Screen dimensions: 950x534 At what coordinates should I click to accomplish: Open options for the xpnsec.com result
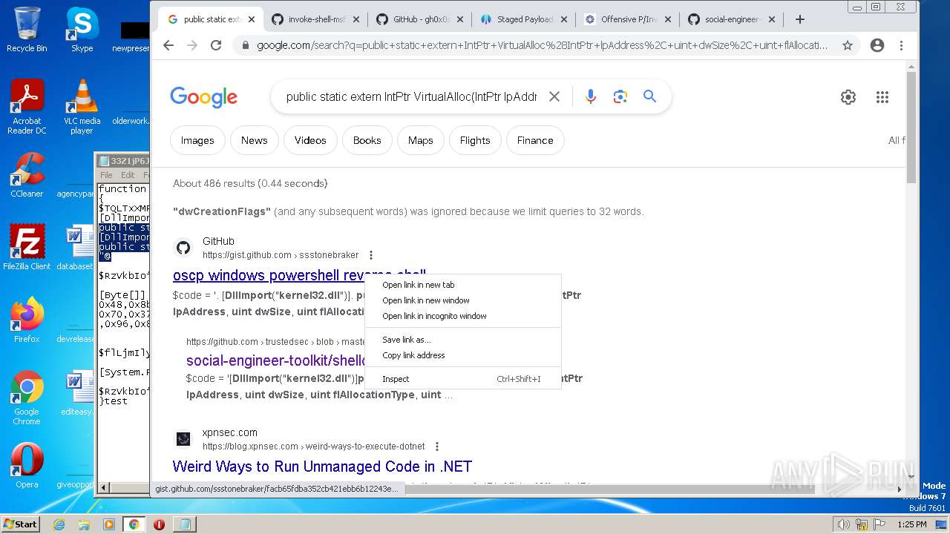[437, 446]
